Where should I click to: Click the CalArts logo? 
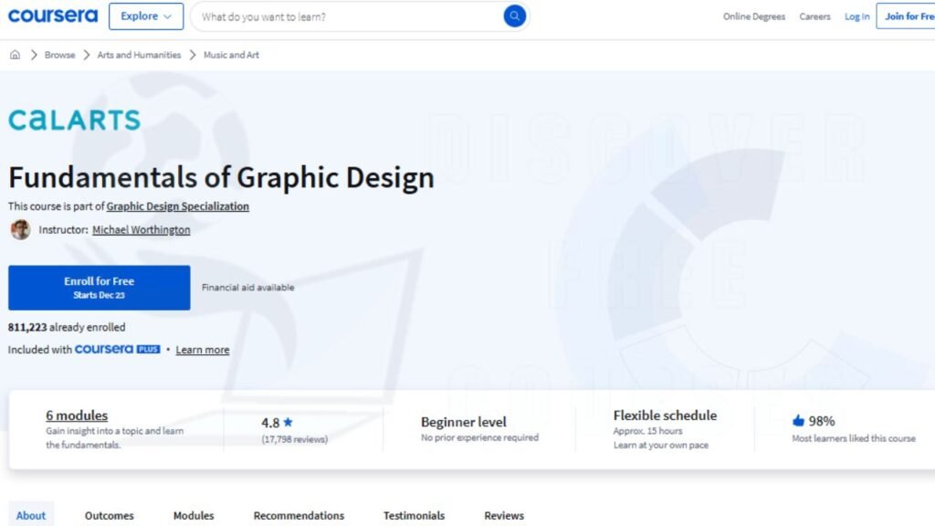click(x=75, y=120)
